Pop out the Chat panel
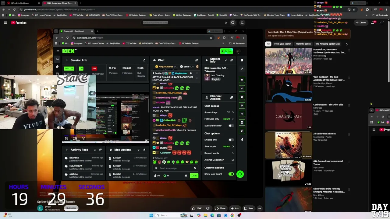Image resolution: width=390 pixels, height=219 pixels. pyautogui.click(x=197, y=60)
